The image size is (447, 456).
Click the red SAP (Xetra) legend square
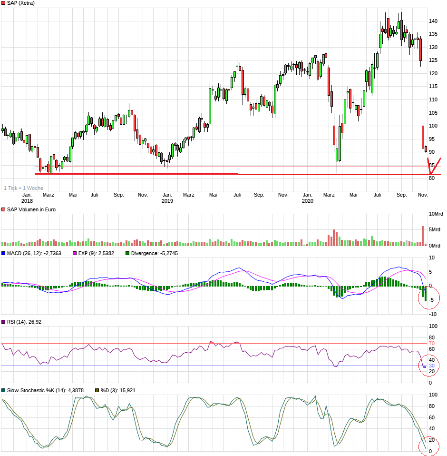[3, 3]
